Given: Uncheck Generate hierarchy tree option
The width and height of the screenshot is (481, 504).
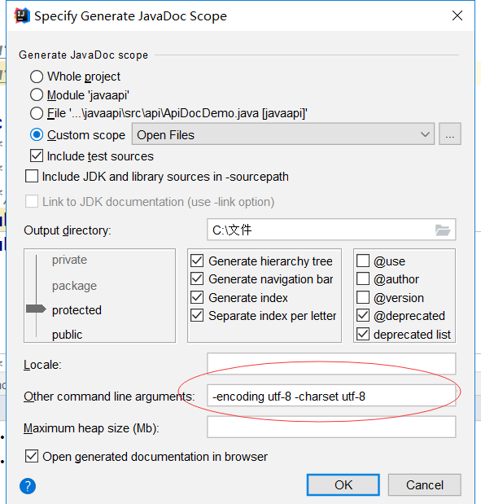Looking at the screenshot, I should click(x=197, y=261).
